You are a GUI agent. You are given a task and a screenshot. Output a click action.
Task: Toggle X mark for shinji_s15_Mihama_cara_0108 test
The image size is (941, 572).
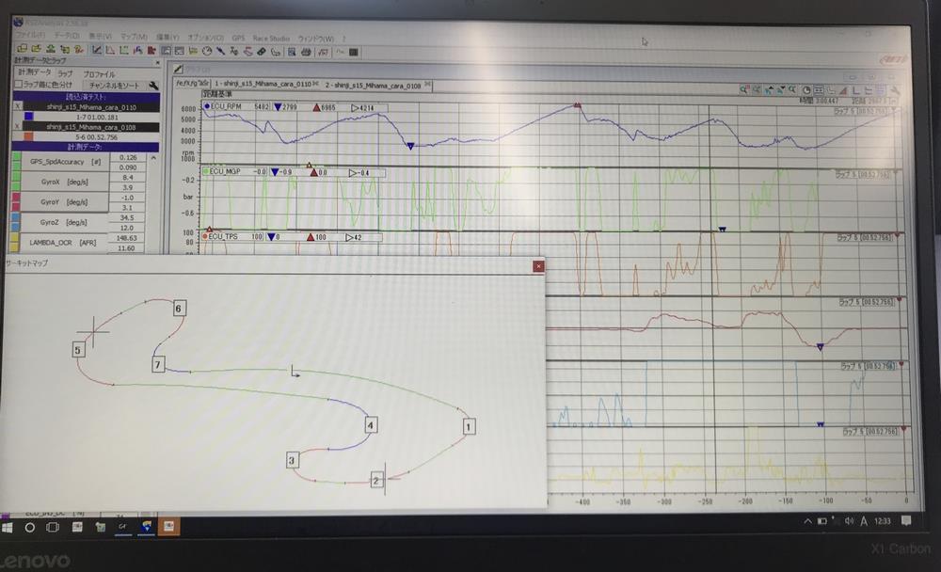[x=17, y=127]
